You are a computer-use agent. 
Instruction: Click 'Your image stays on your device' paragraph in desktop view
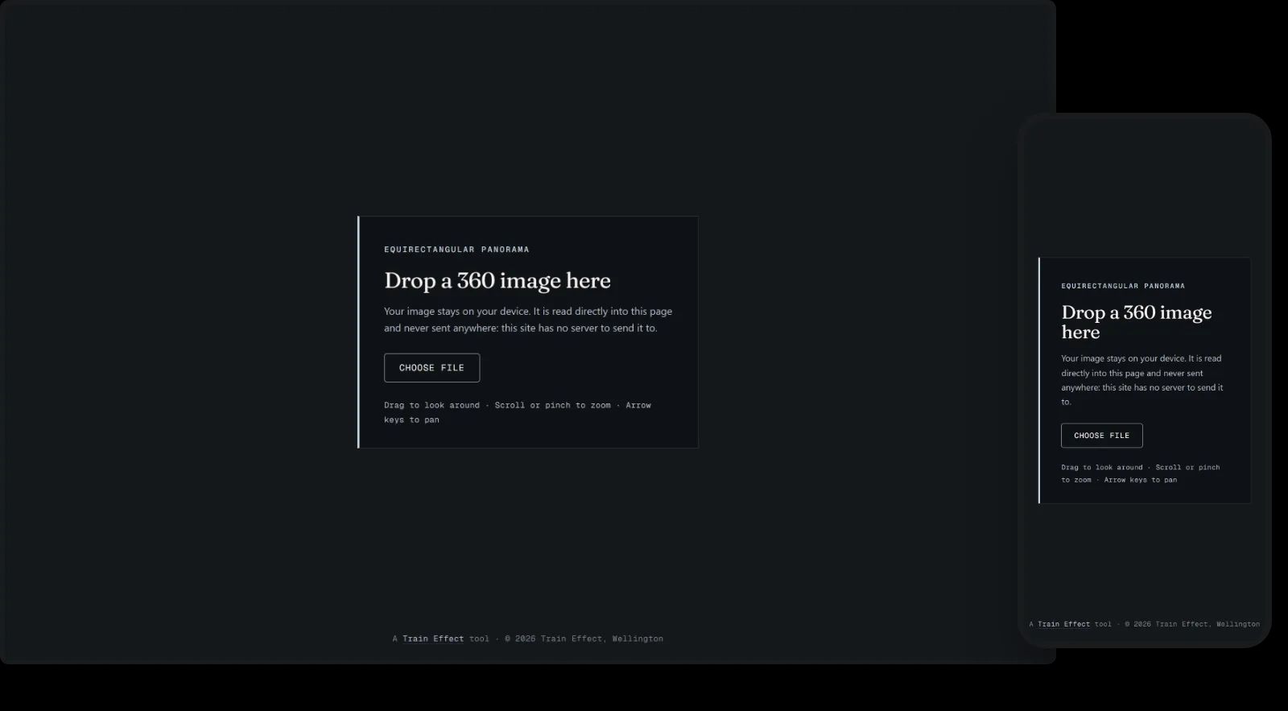tap(528, 320)
